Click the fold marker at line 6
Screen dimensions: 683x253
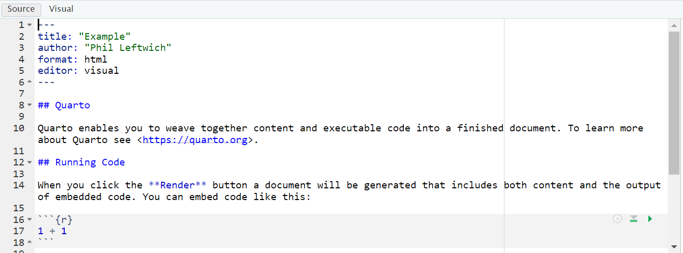(x=30, y=82)
